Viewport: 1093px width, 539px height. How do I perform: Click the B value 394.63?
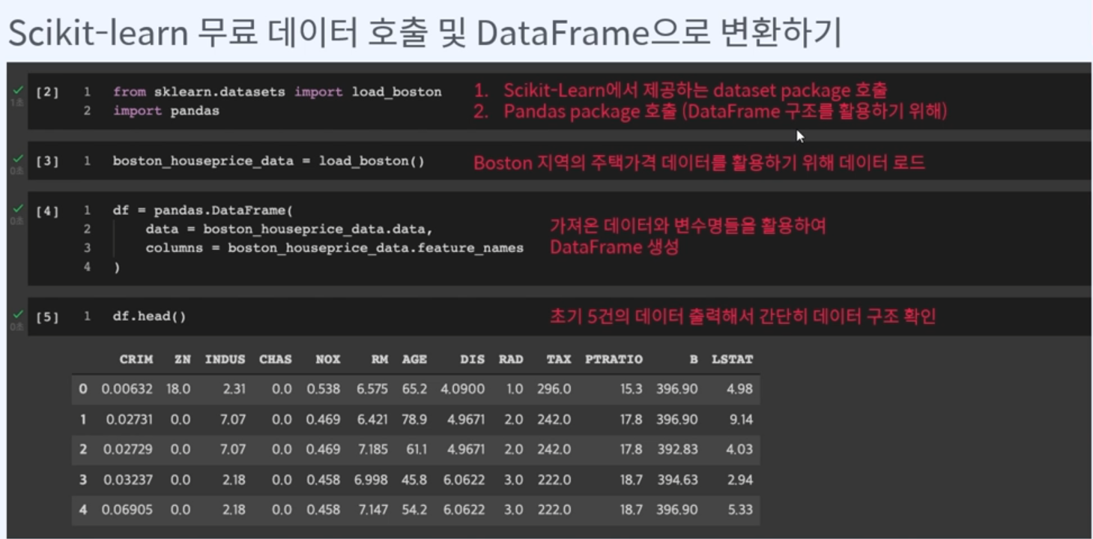click(x=677, y=480)
